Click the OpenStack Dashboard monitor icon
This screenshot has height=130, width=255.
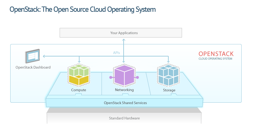click(32, 56)
